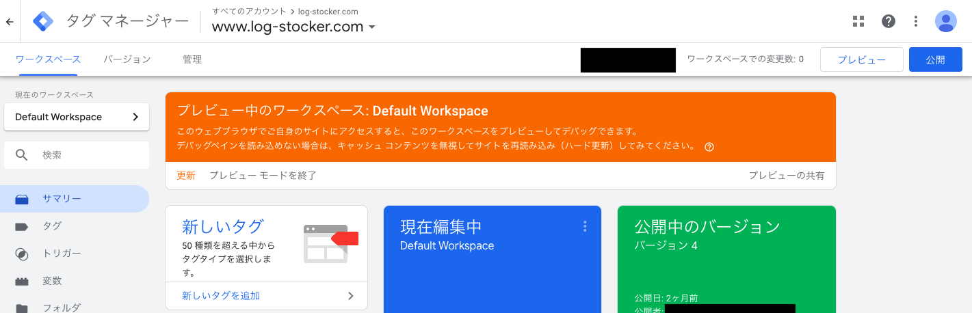The image size is (972, 313).
Task: Select フォルダ in the sidebar menu
Action: [x=75, y=305]
